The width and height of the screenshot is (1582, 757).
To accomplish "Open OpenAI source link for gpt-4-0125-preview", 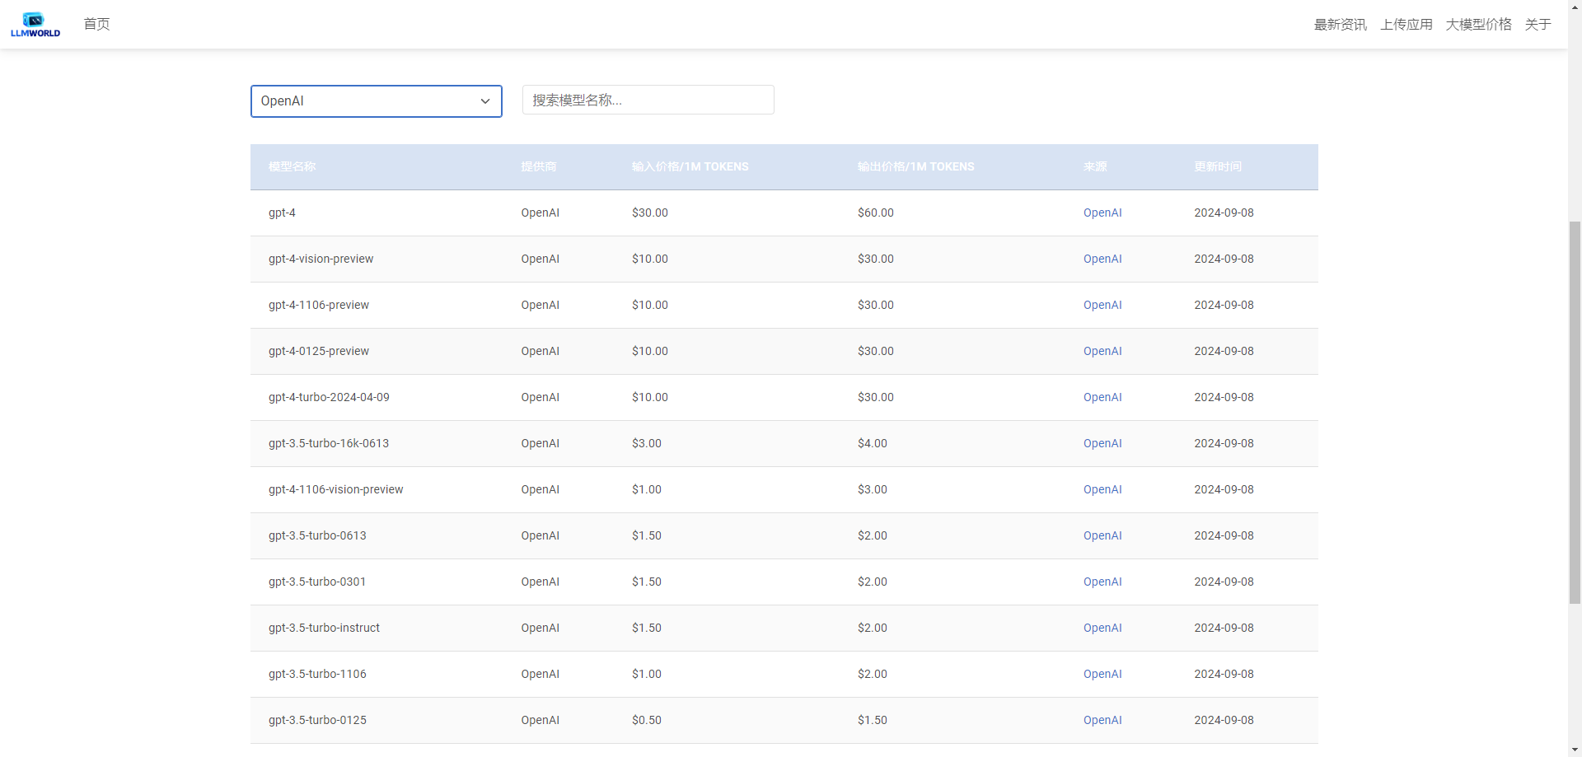I will (x=1102, y=351).
